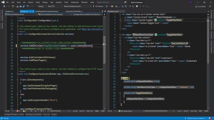
Task: Open the File menu
Action: coord(7,2)
